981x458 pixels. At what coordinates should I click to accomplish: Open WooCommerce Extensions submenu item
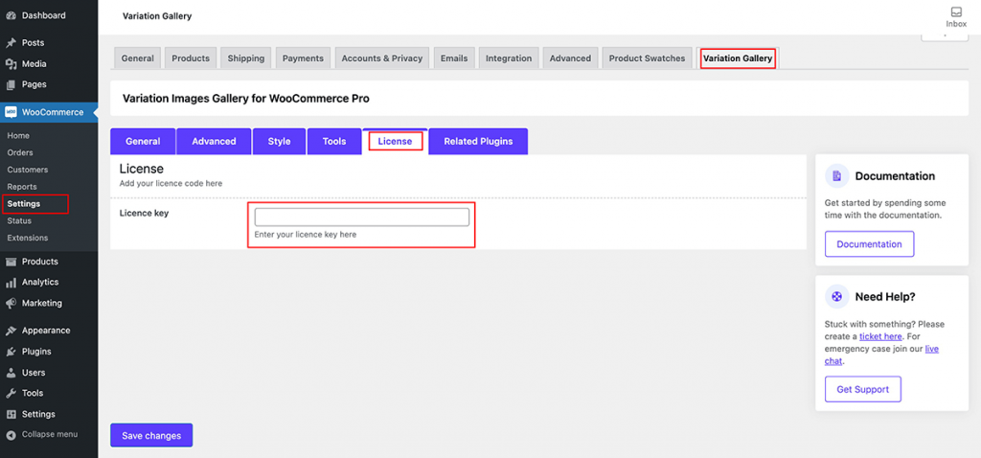click(x=28, y=238)
